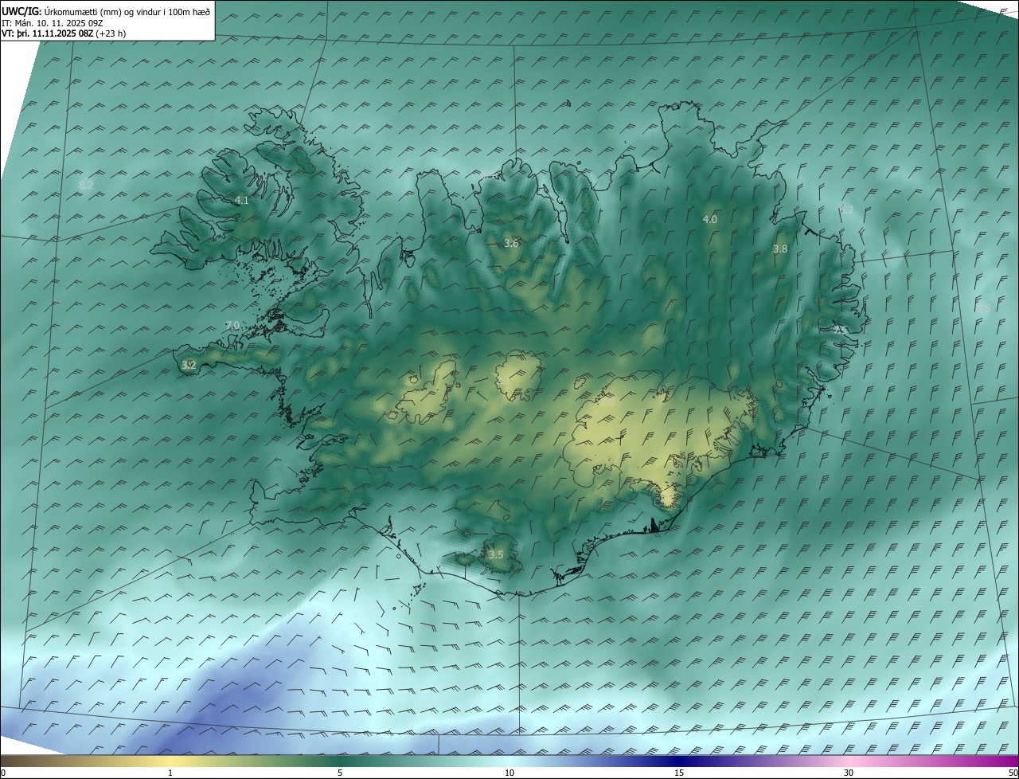Click the 'UWC/IG: Úrkomumætti (mm)' title line
1019x779 pixels.
tap(106, 11)
